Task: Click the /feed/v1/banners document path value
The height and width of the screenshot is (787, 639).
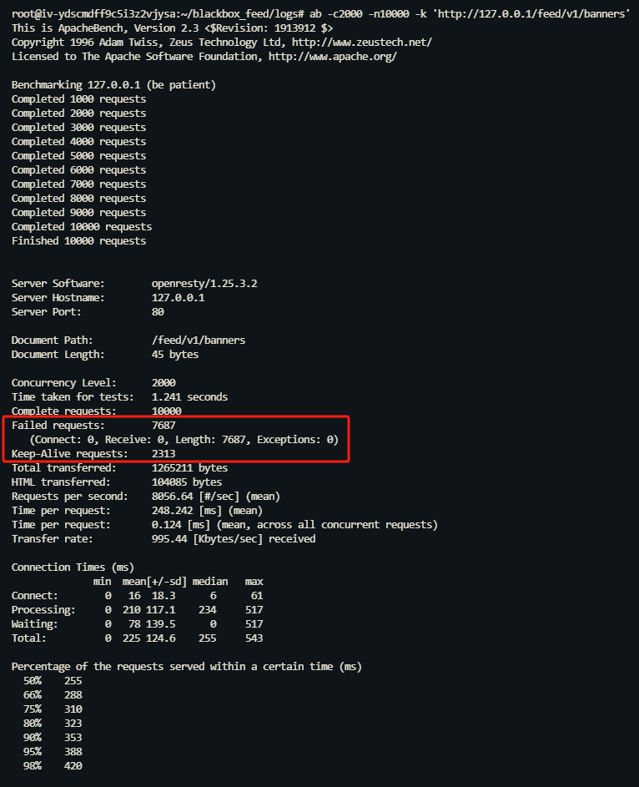Action: click(199, 341)
